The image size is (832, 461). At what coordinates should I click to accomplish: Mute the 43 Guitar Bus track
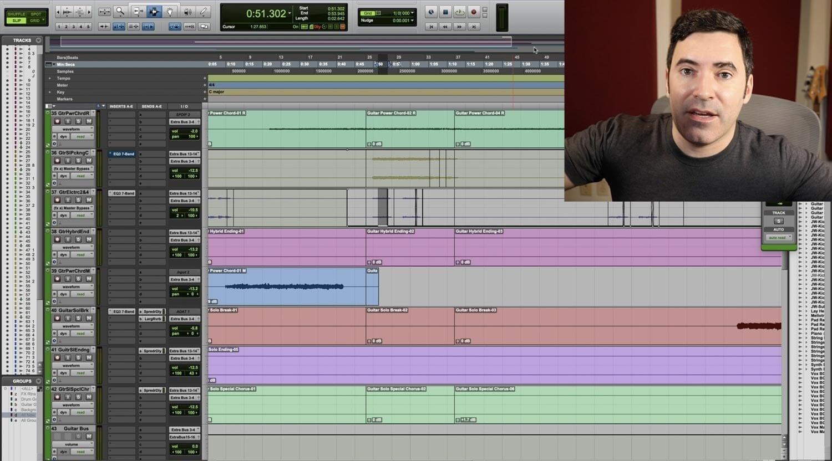[88, 436]
